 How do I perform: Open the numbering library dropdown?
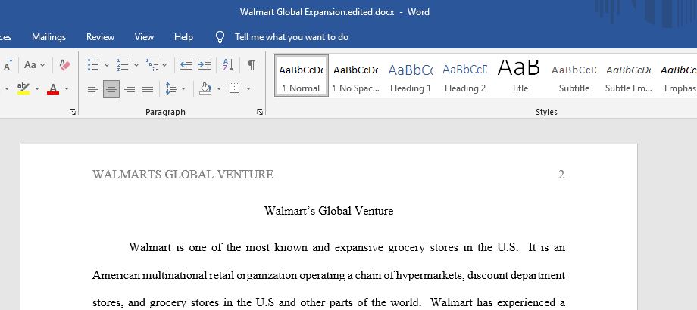click(136, 65)
